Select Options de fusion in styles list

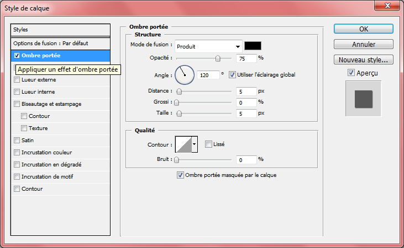pyautogui.click(x=51, y=43)
